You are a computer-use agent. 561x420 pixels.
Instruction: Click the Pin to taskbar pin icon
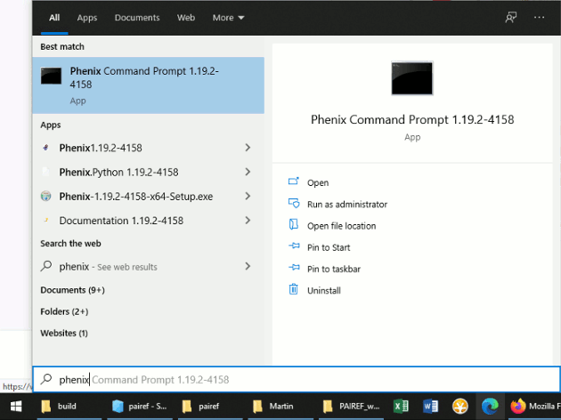[294, 268]
